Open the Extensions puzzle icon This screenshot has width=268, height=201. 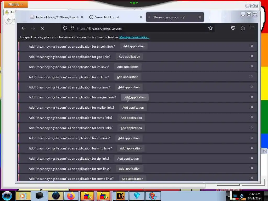pyautogui.click(x=243, y=28)
